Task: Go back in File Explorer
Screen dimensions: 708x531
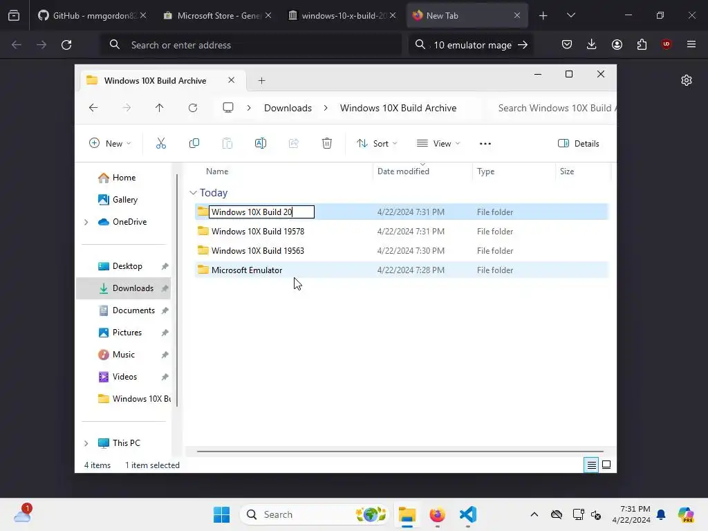Action: point(93,108)
